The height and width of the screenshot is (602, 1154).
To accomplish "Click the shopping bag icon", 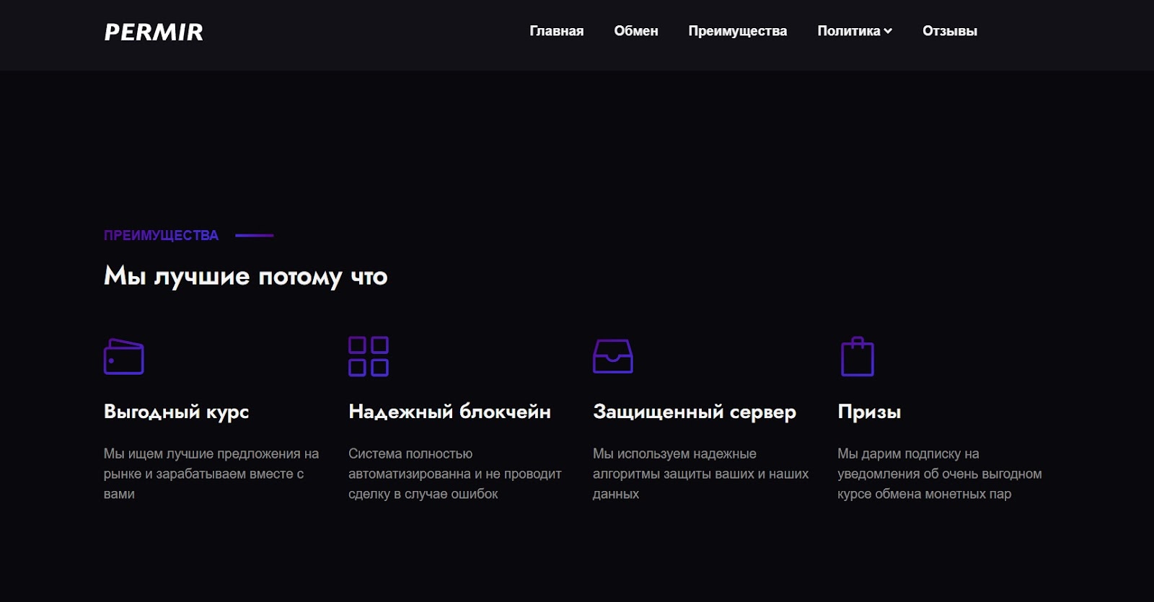I will tap(857, 356).
